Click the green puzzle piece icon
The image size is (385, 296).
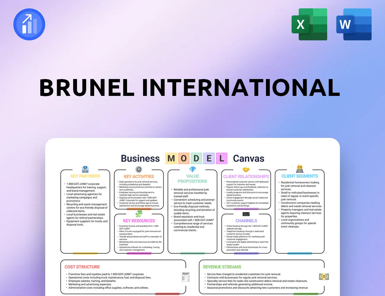pos(139,213)
